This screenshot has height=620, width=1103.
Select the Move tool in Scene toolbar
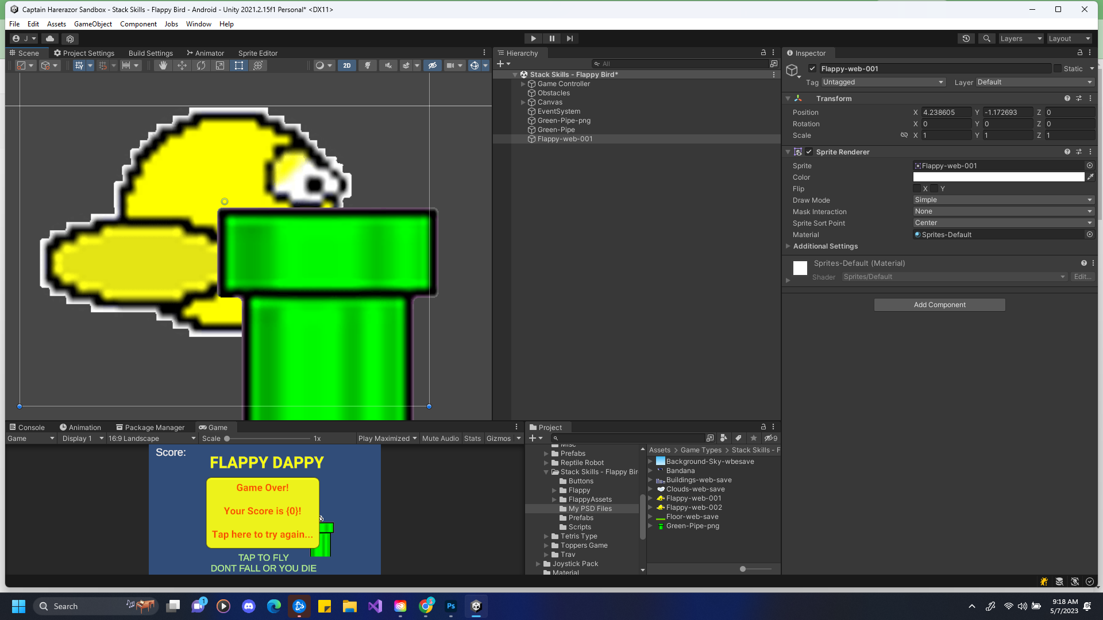click(x=182, y=65)
